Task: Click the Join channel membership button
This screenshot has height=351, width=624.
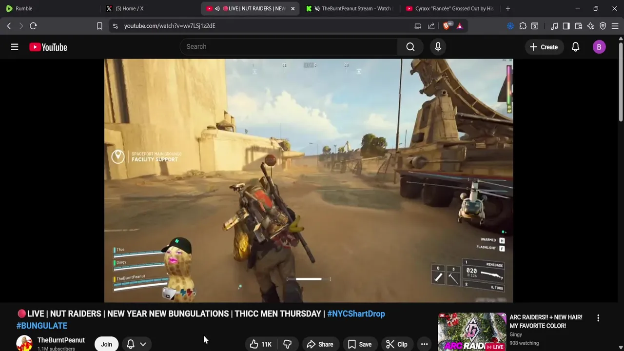Action: coord(106,344)
